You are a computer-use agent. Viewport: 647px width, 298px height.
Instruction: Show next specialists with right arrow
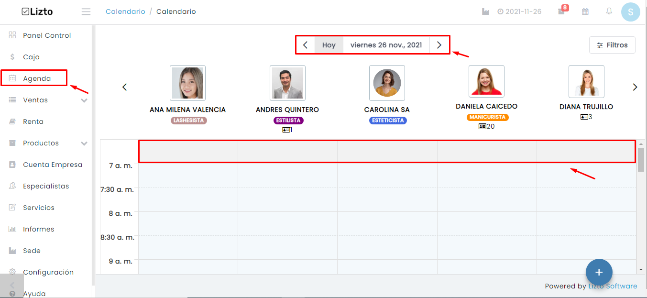click(635, 87)
